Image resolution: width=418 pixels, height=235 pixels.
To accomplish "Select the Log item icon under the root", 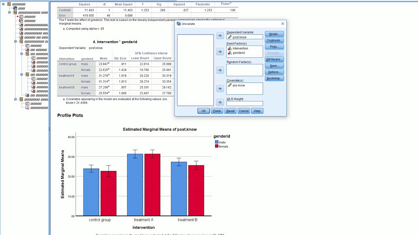I will [x=15, y=8].
